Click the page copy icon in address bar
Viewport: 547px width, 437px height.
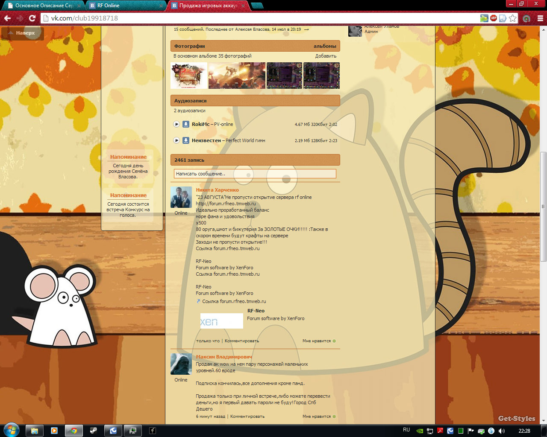click(503, 18)
